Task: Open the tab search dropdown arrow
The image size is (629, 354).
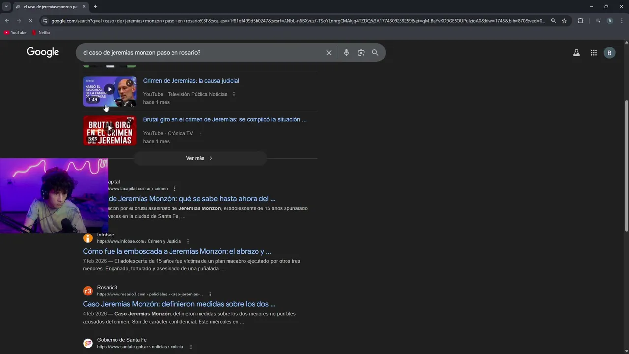Action: 6,7
